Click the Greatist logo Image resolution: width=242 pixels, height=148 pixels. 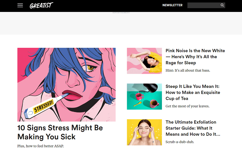pyautogui.click(x=41, y=5)
